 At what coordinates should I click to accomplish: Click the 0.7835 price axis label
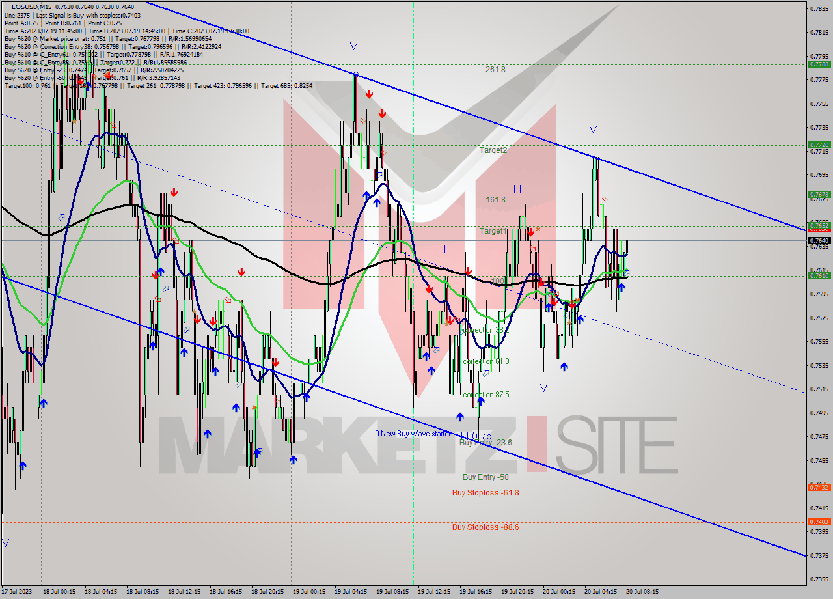pyautogui.click(x=819, y=8)
